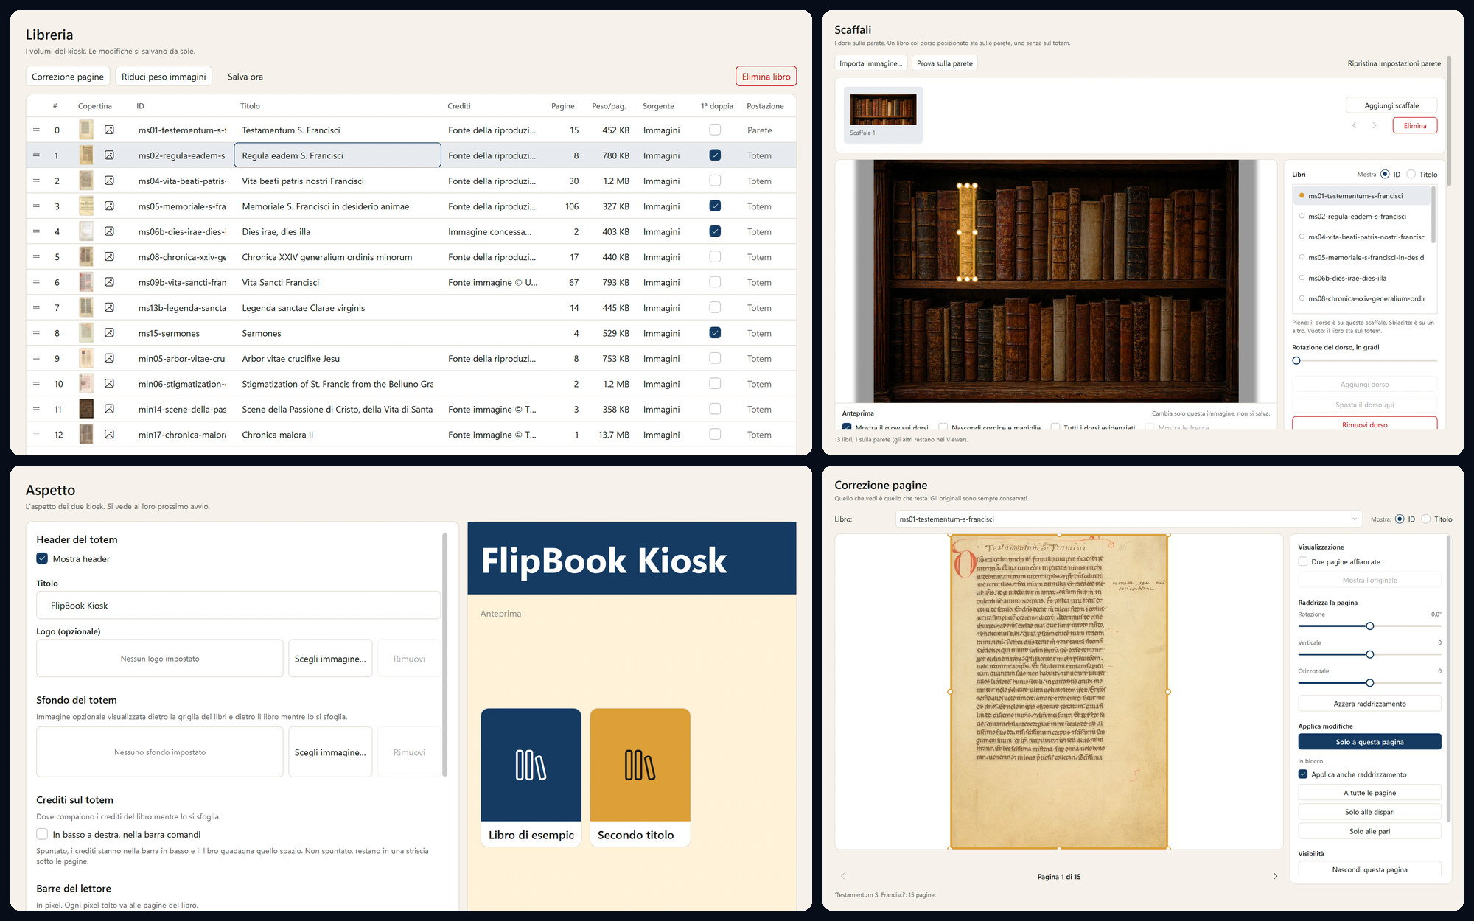
Task: Move to next shelf with right chevron in Scaffali
Action: (1374, 125)
